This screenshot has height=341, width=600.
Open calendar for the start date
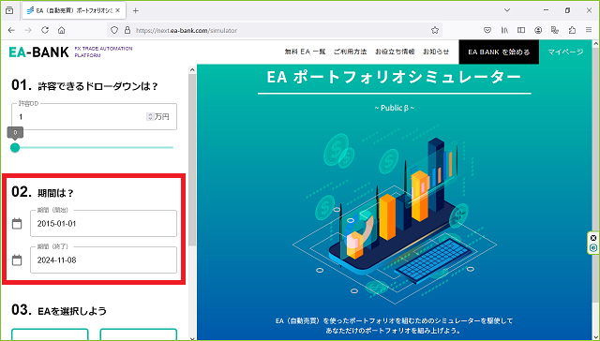point(17,224)
